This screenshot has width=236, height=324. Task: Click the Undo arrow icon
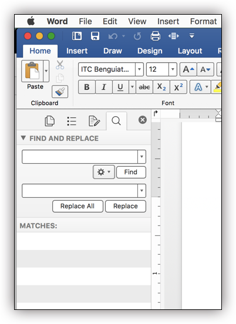tap(113, 36)
